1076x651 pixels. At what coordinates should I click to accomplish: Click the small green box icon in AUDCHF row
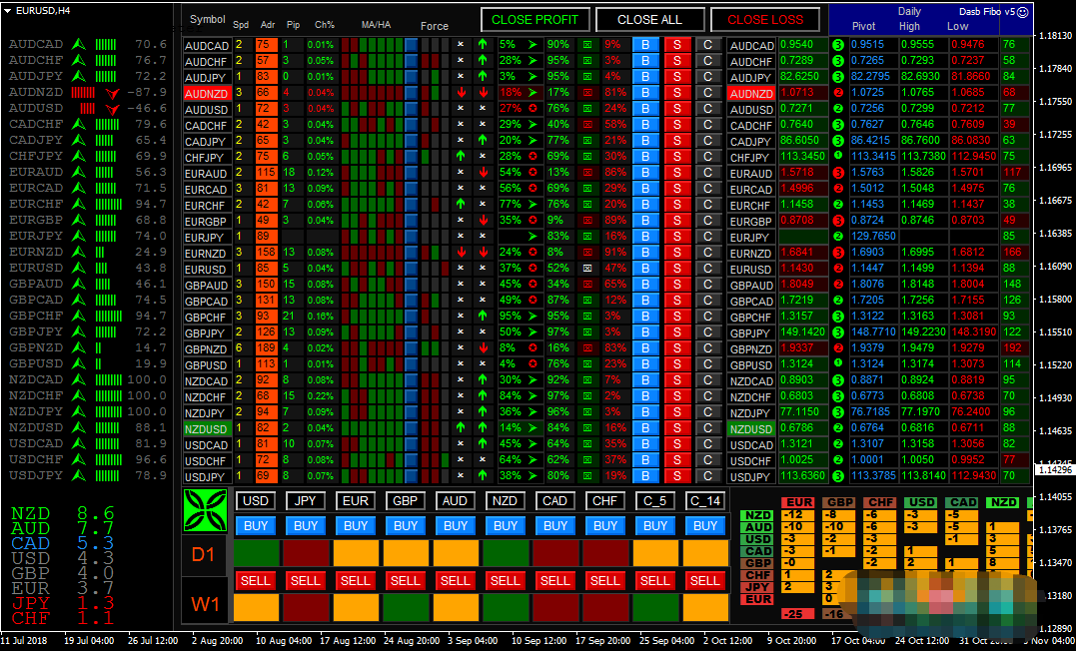coord(586,61)
